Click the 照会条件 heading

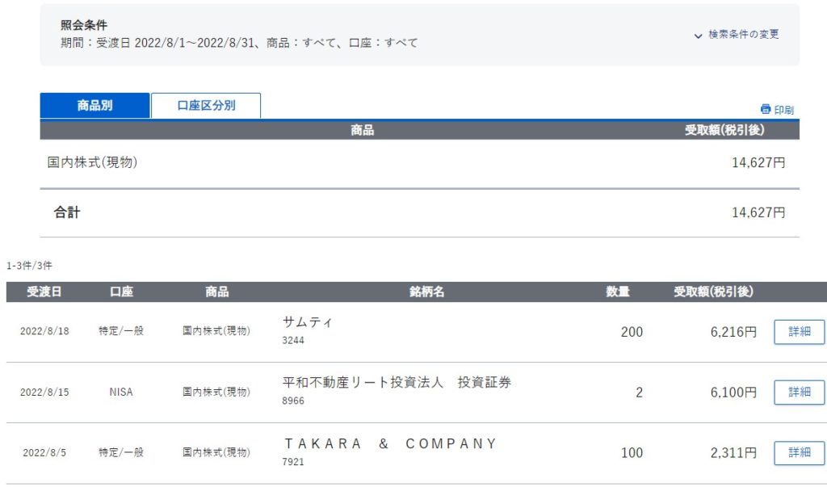click(x=84, y=25)
